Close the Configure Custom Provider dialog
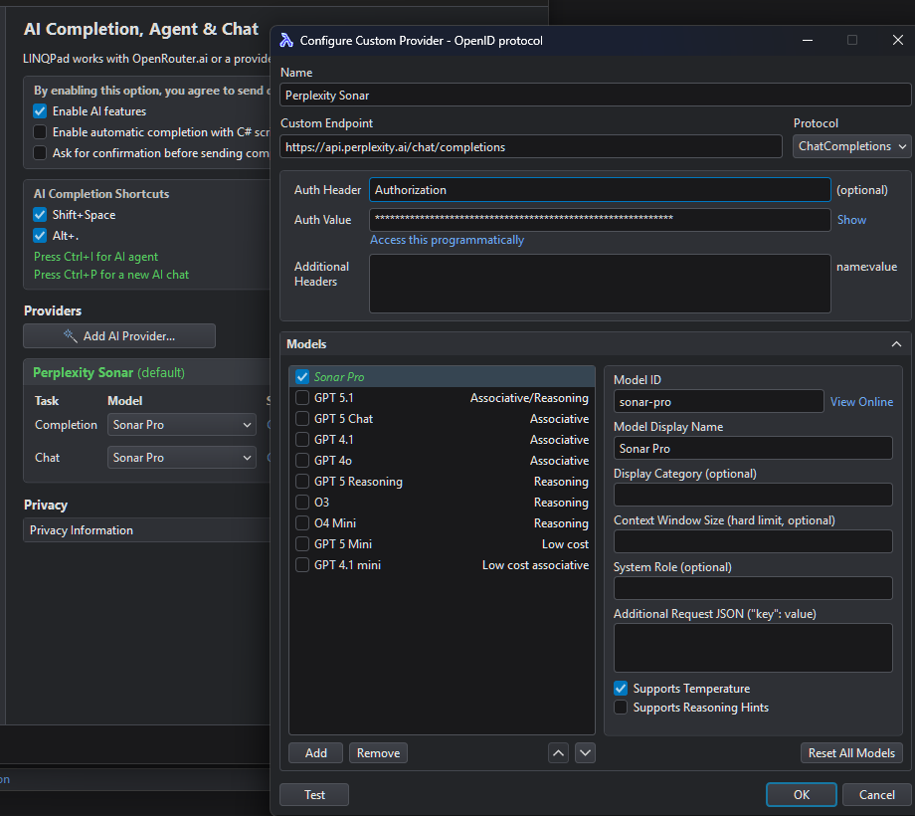Viewport: 915px width, 816px height. click(x=897, y=40)
